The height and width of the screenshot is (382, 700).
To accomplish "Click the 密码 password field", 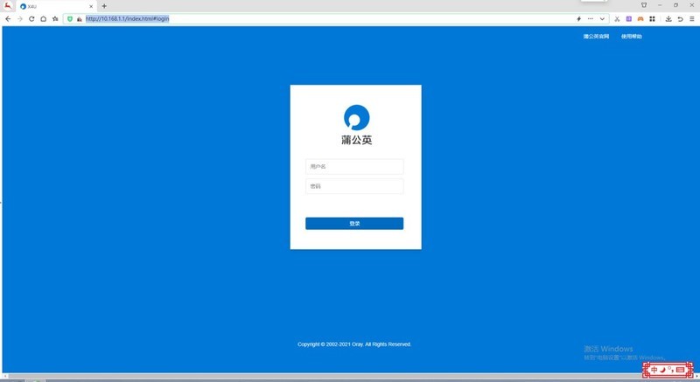I will (354, 186).
